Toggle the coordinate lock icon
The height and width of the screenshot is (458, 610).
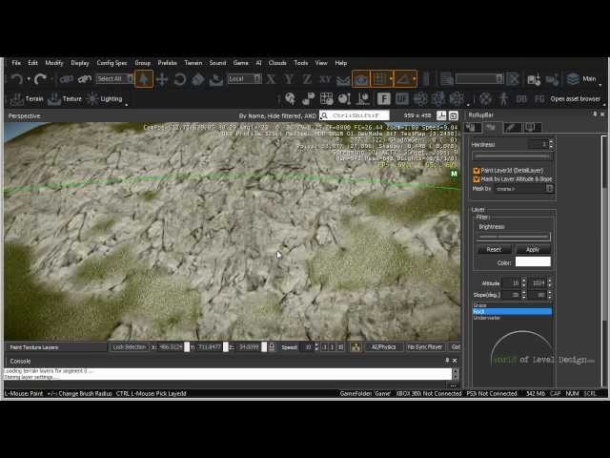point(272,347)
